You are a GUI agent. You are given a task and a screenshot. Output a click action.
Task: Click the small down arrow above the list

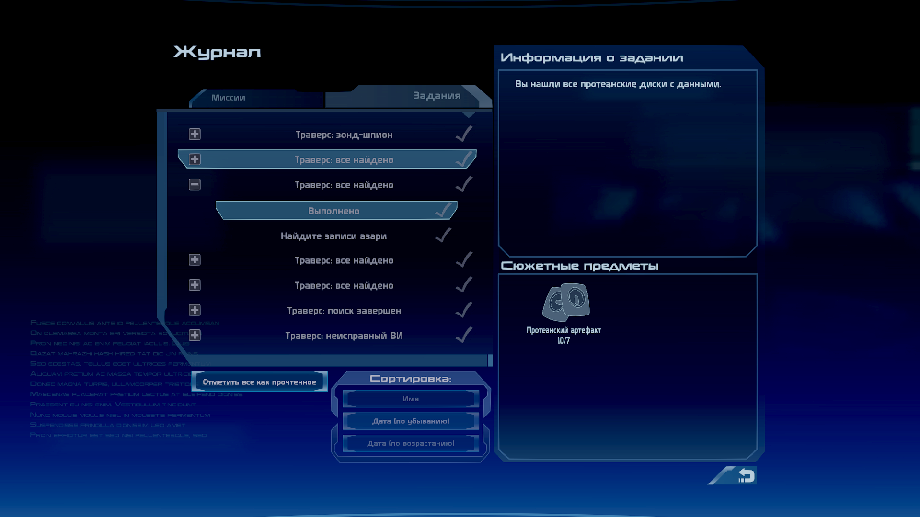point(468,115)
